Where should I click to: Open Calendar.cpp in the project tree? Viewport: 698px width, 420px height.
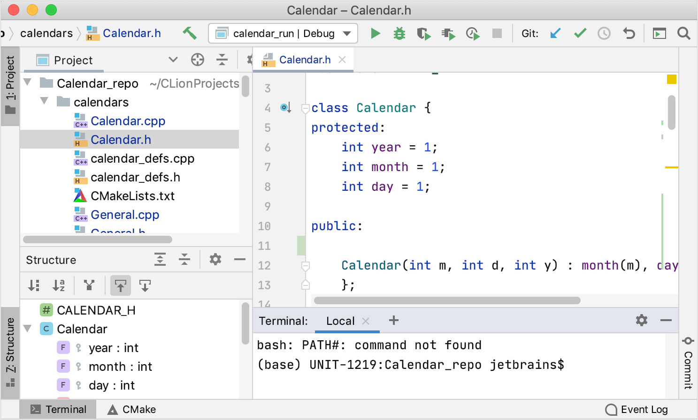(x=128, y=121)
